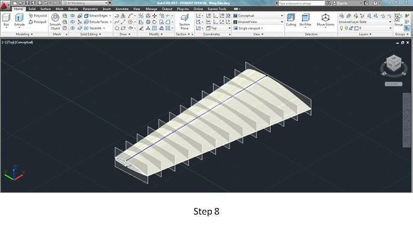Click the Presspull tool

point(37,22)
